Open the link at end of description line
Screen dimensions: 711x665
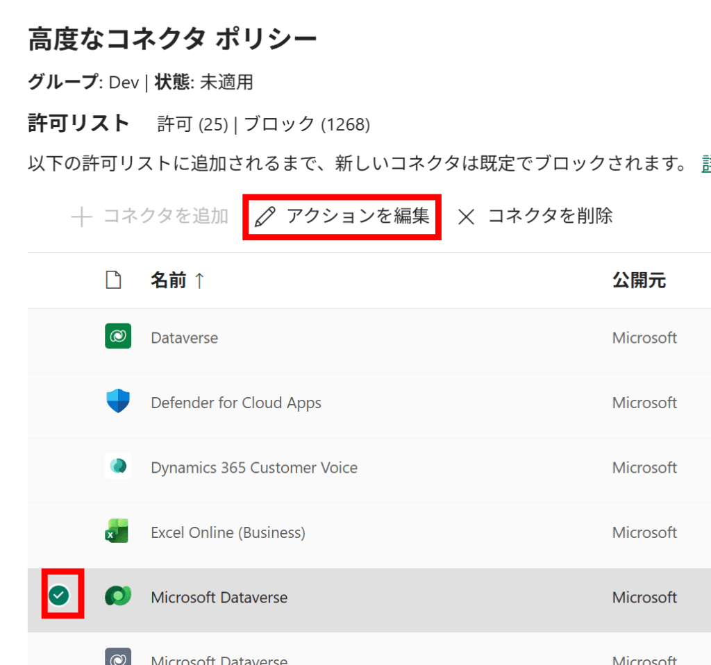[x=705, y=164]
